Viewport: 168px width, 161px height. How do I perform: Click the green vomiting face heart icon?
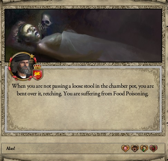144,148
